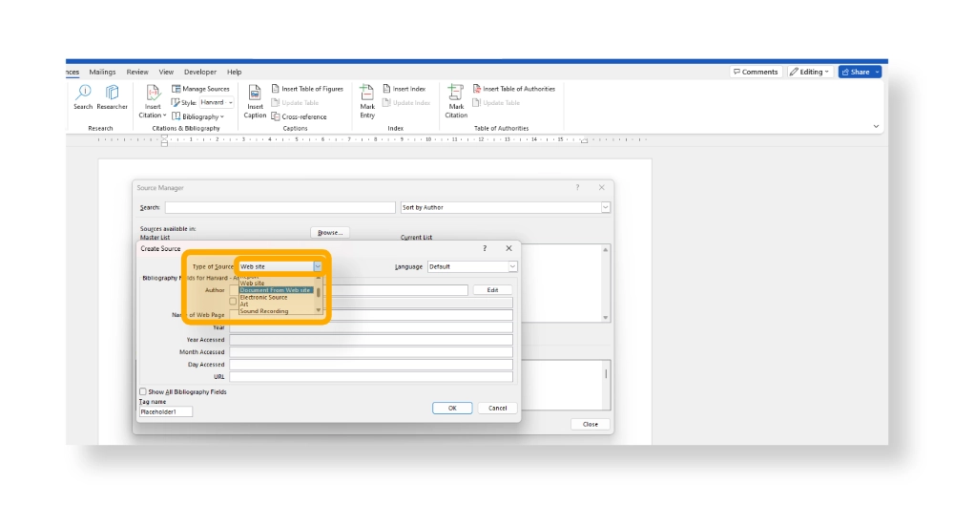
Task: Choose Document From Web site option
Action: click(x=275, y=290)
